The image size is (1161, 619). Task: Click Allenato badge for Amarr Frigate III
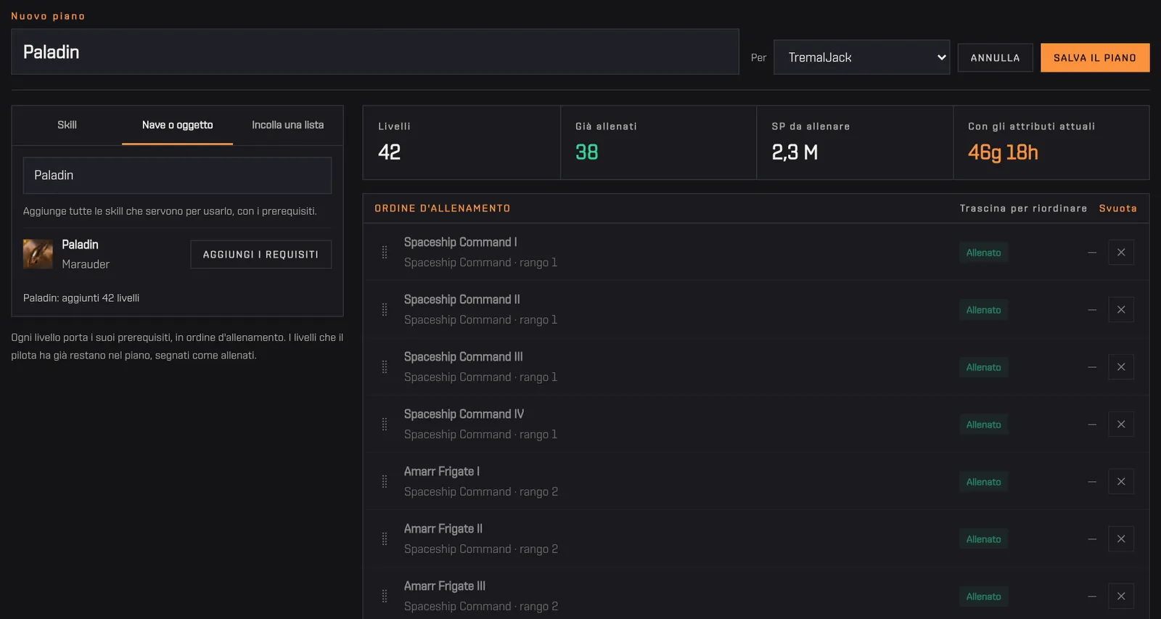click(983, 597)
